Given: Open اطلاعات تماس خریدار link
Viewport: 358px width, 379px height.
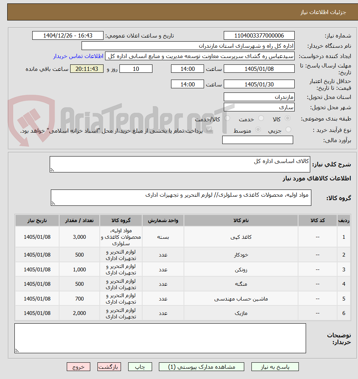Looking at the screenshot, I should (78, 56).
